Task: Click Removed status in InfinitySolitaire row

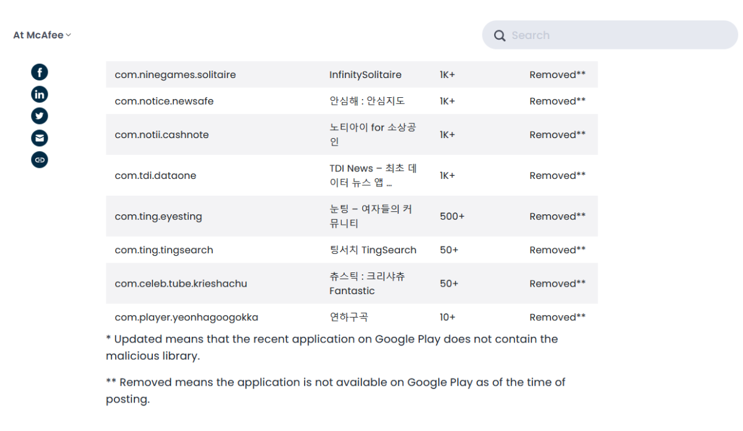Action: 557,75
